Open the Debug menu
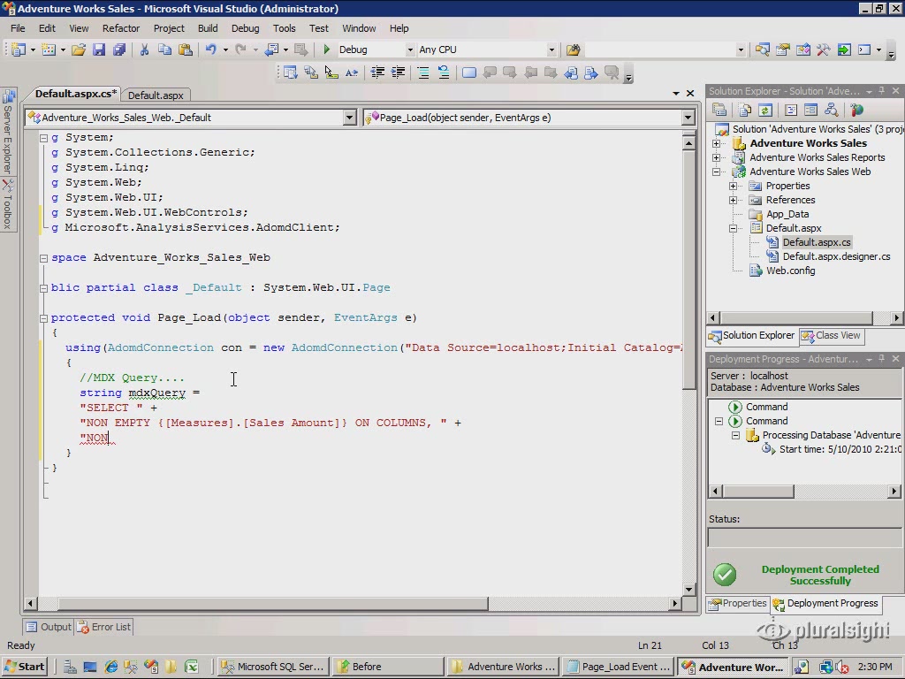 246,28
